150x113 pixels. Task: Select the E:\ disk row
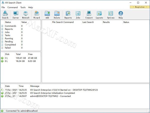20,61
